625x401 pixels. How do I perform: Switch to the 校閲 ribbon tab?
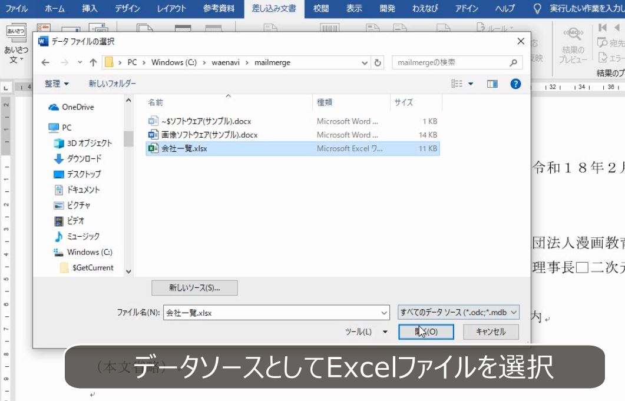click(x=320, y=9)
